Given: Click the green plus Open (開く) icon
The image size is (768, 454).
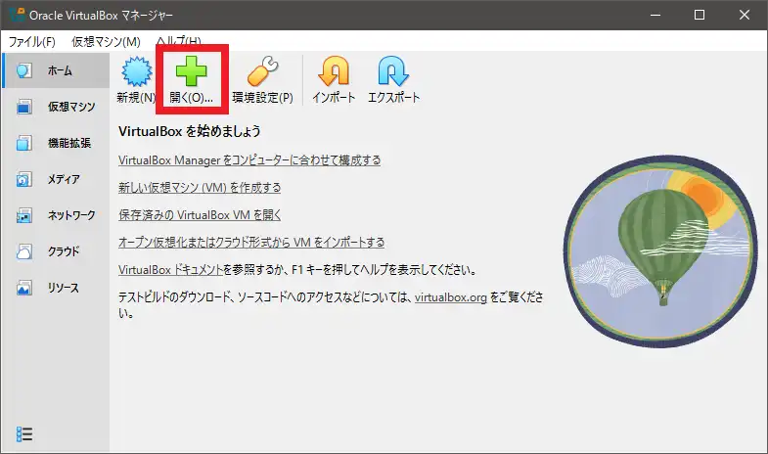Looking at the screenshot, I should click(192, 71).
